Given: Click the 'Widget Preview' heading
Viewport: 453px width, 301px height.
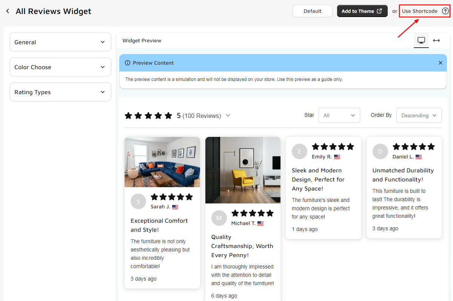Looking at the screenshot, I should pos(142,40).
